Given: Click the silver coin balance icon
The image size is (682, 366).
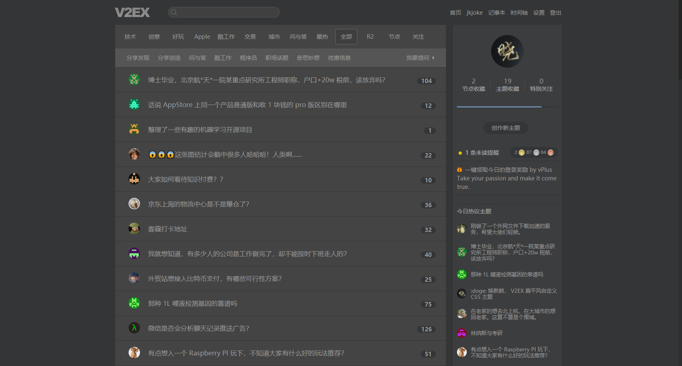Looking at the screenshot, I should (536, 153).
